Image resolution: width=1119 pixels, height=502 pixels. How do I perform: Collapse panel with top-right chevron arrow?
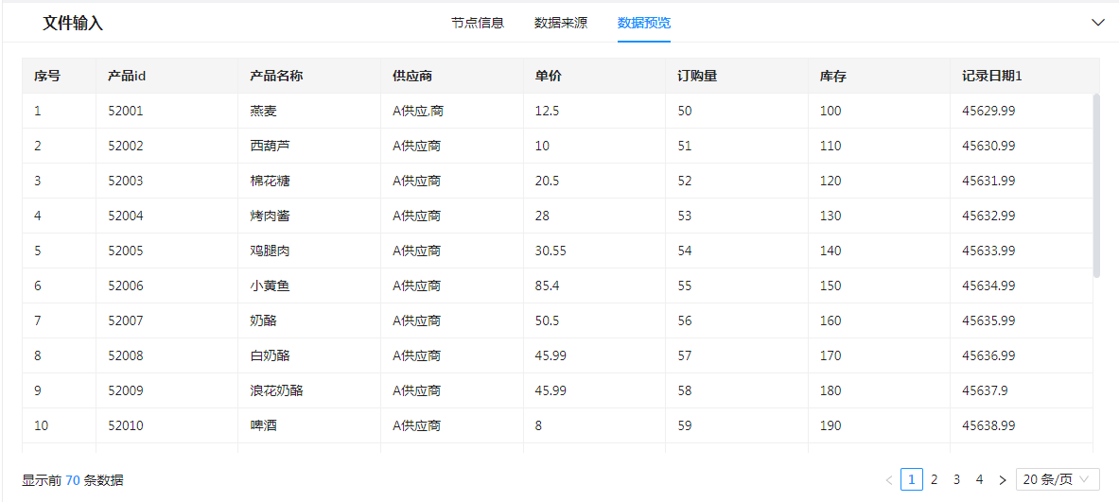(1097, 23)
